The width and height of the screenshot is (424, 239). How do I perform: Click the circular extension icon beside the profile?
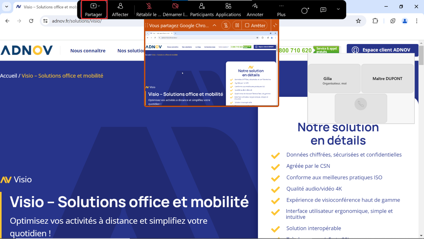click(x=393, y=21)
